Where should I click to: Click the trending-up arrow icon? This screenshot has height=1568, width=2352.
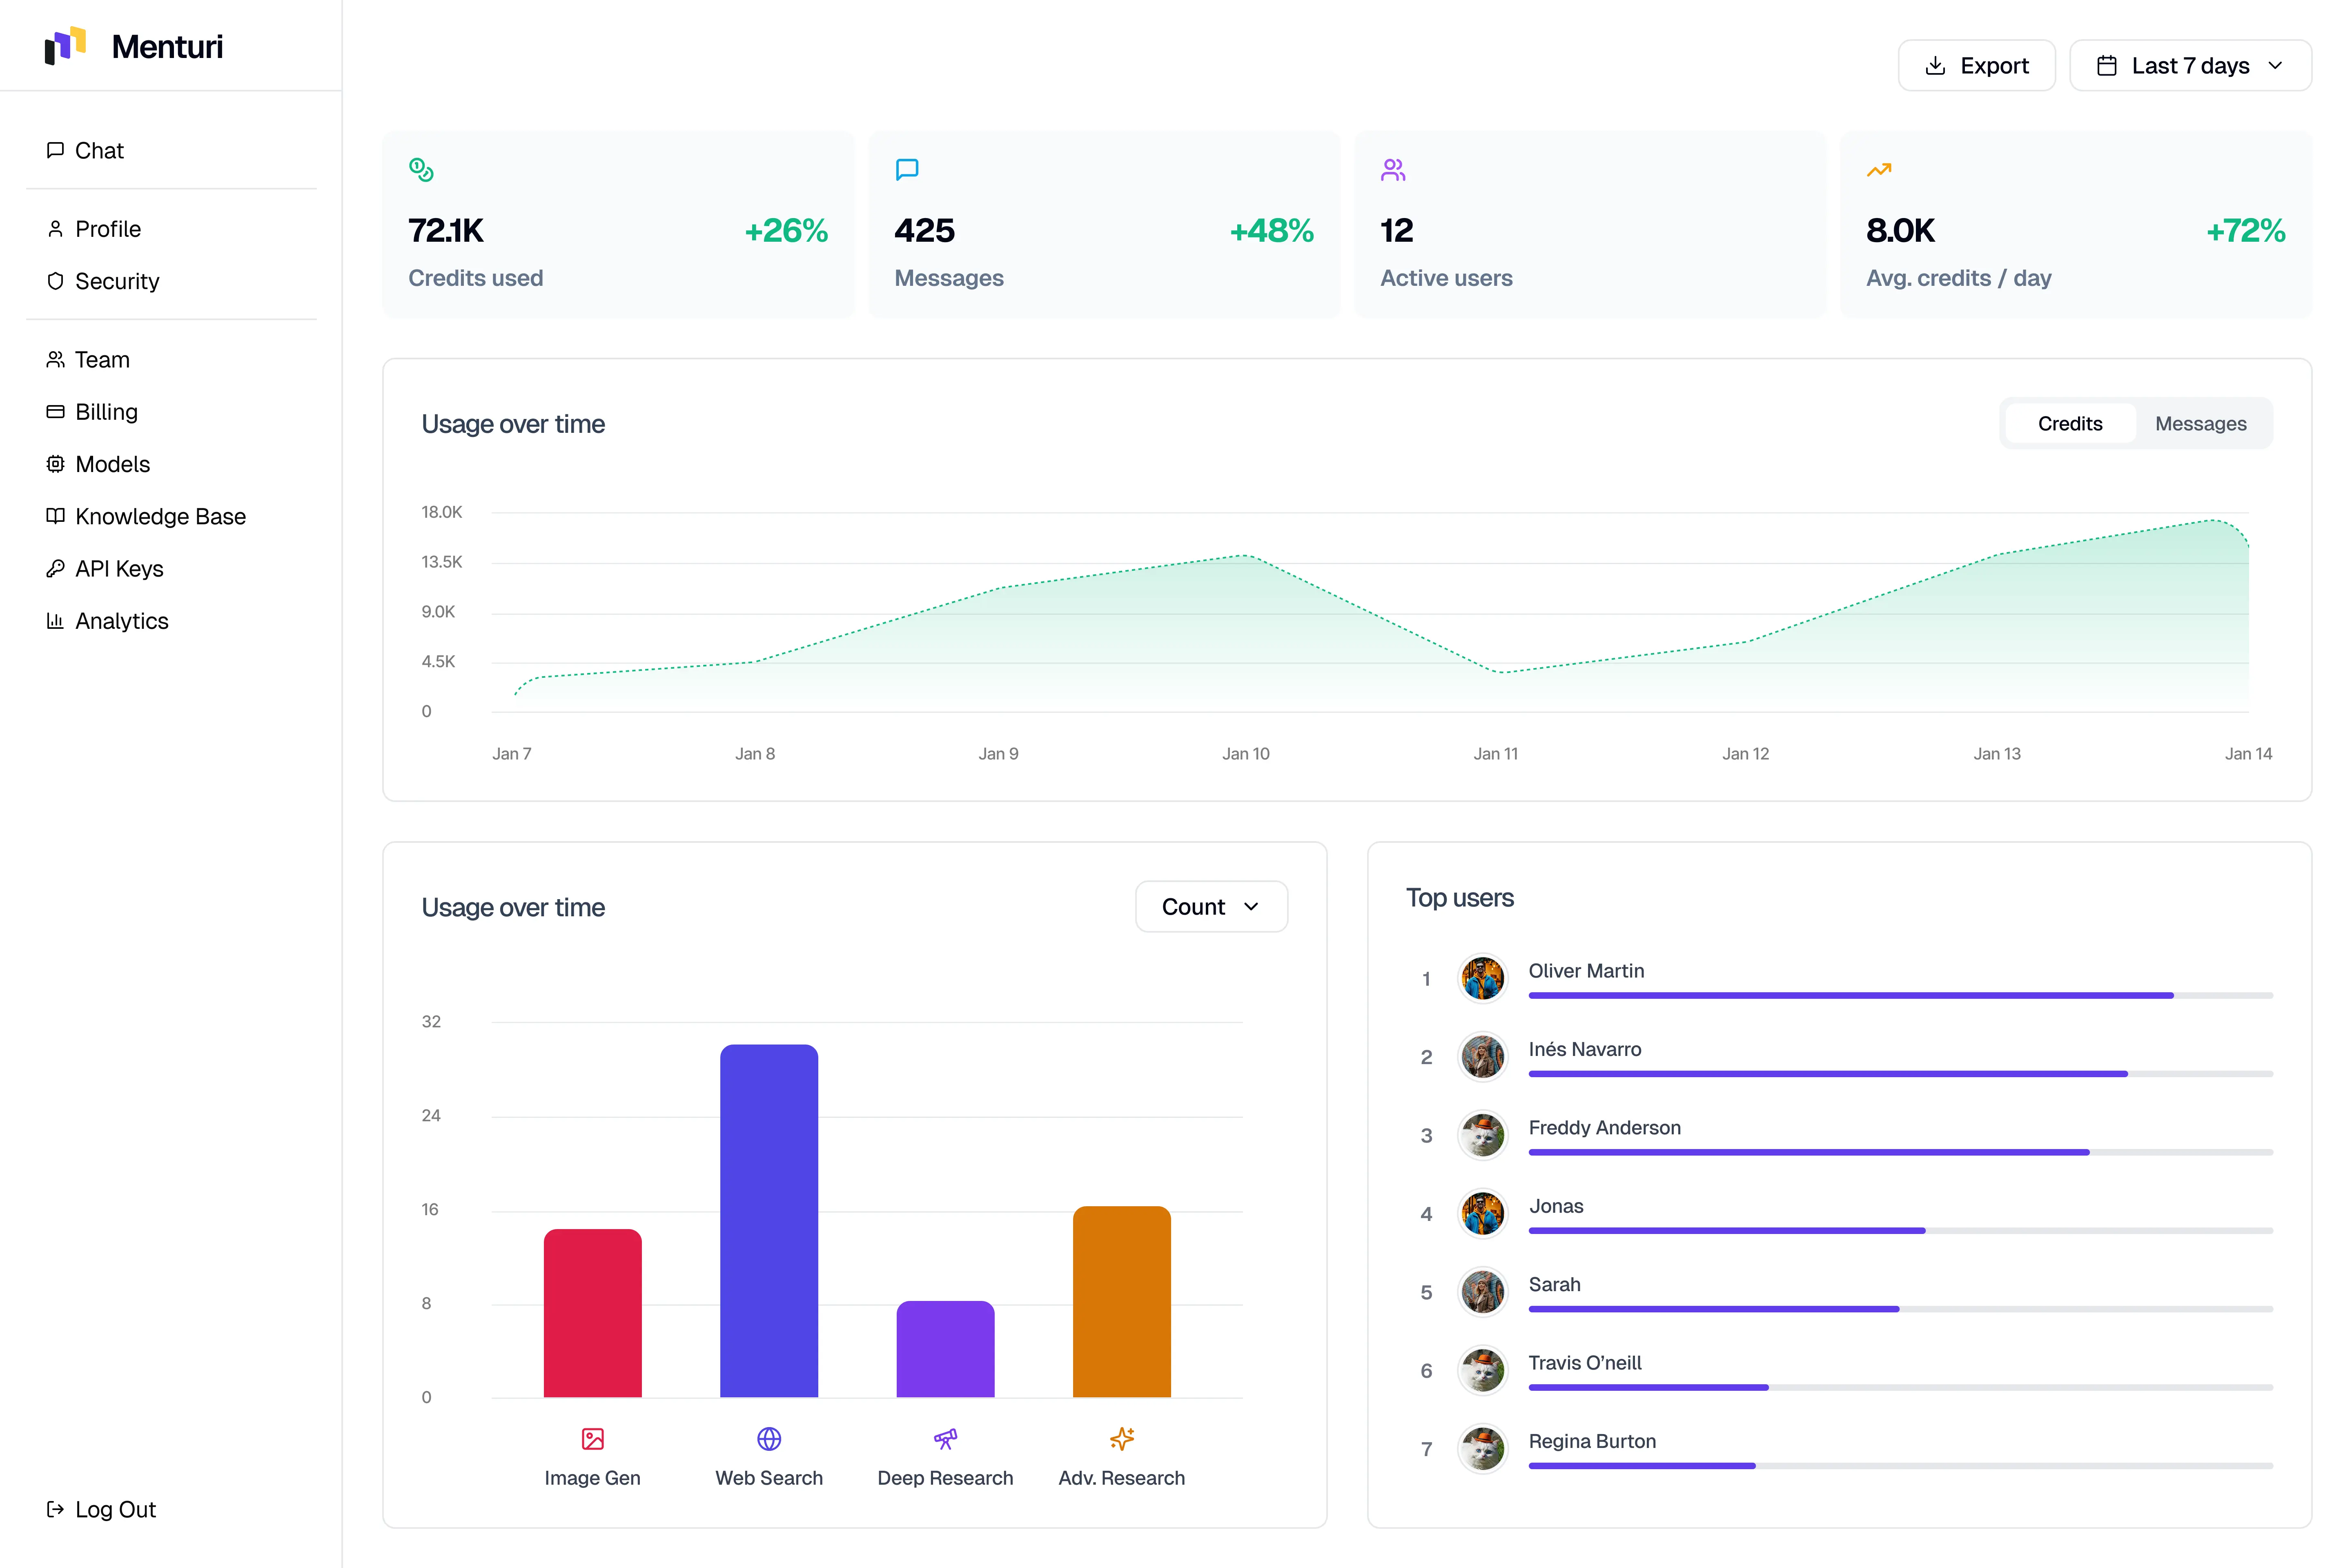tap(1879, 170)
